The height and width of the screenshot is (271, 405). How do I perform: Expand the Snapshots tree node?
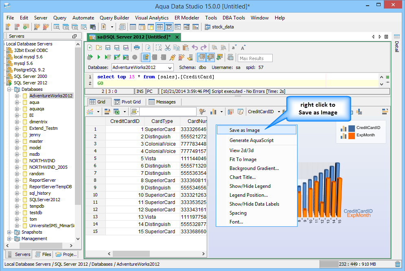click(9, 232)
